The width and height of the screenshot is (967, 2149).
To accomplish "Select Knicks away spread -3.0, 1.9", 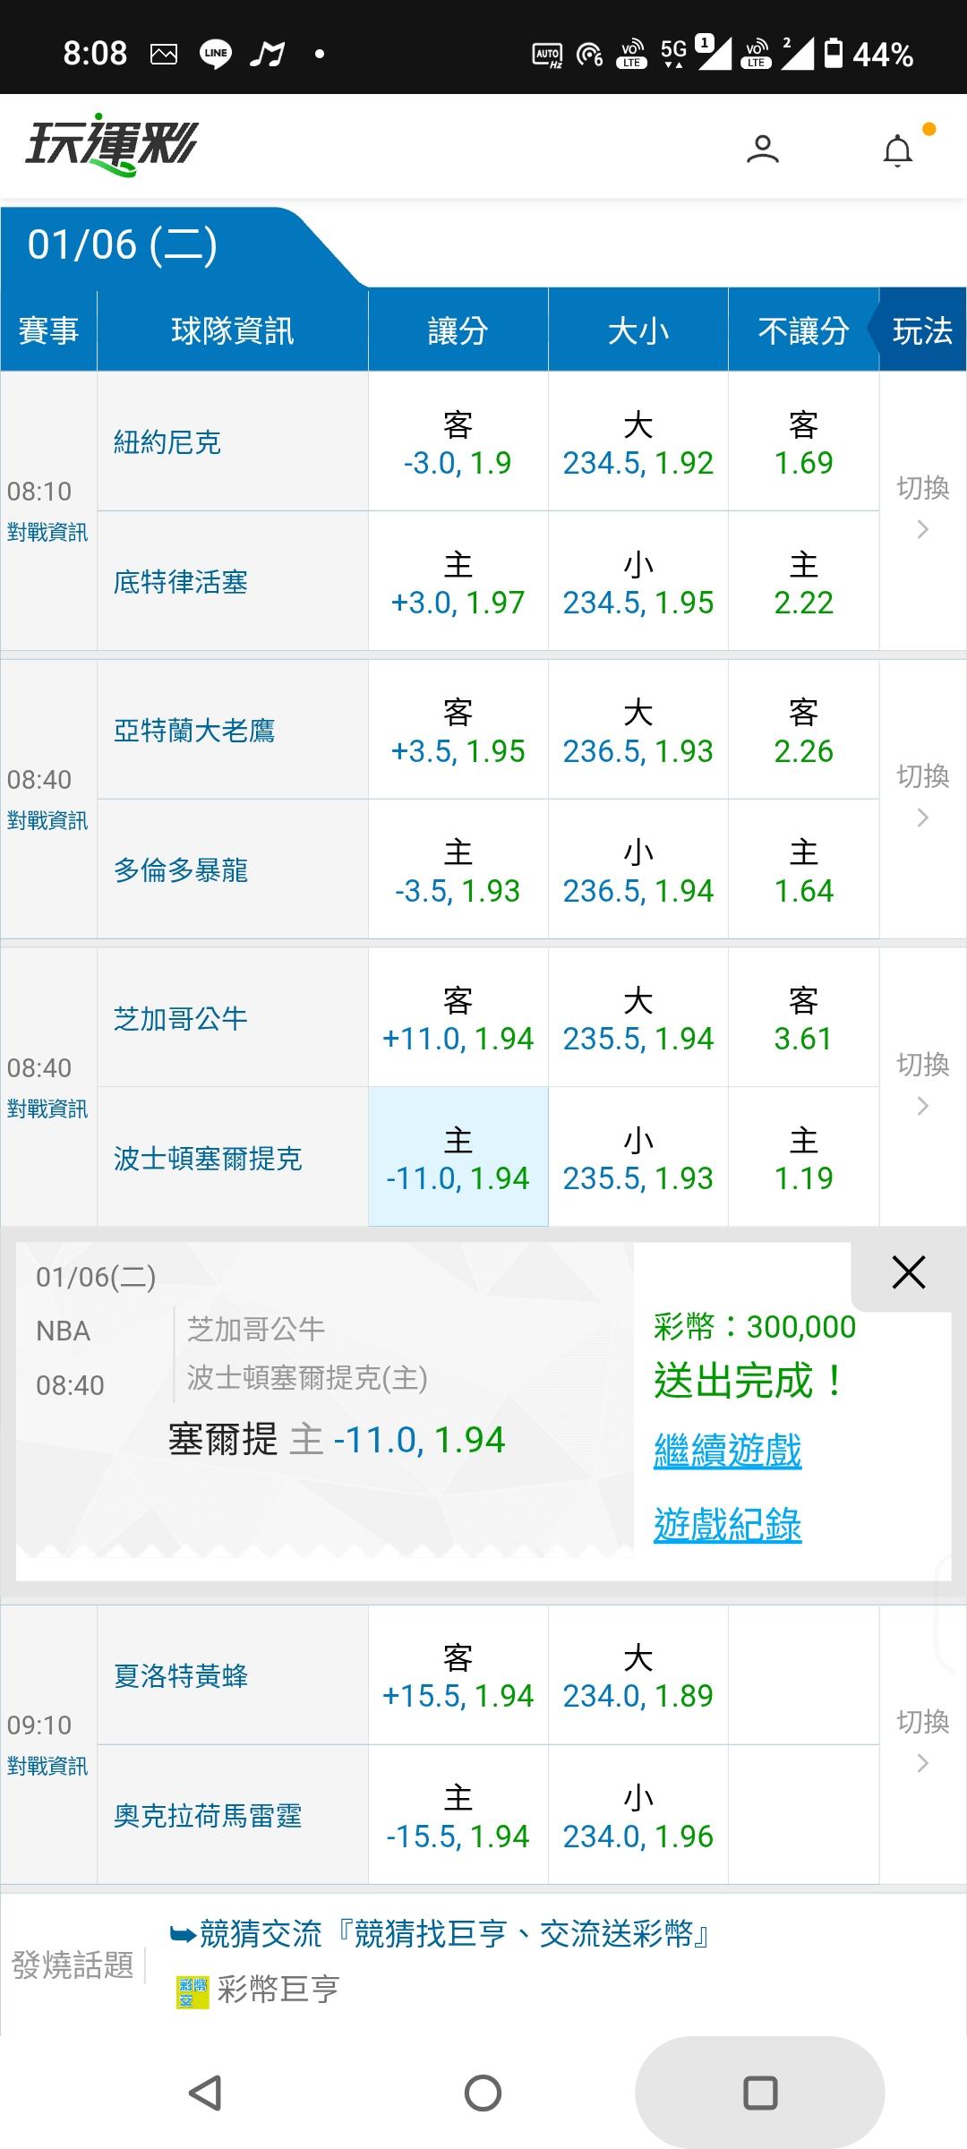I will click(458, 442).
